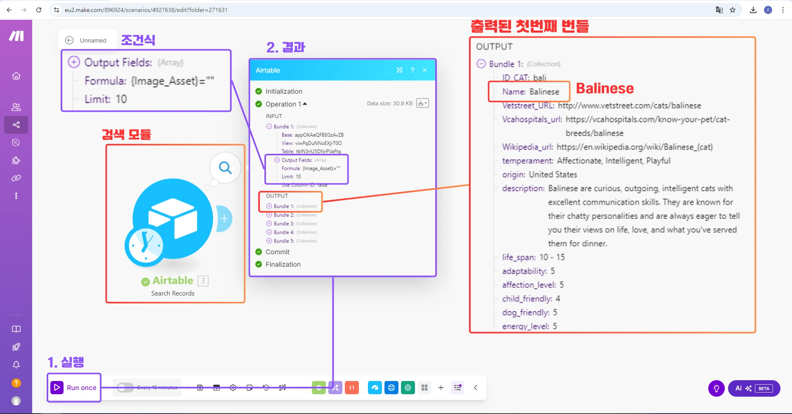Go back using arrow next to Unnamed

pos(69,40)
